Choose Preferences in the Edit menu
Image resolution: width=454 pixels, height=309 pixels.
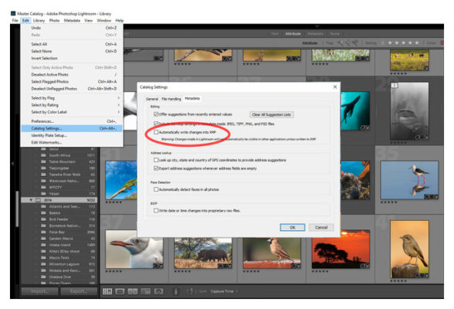[x=72, y=121]
